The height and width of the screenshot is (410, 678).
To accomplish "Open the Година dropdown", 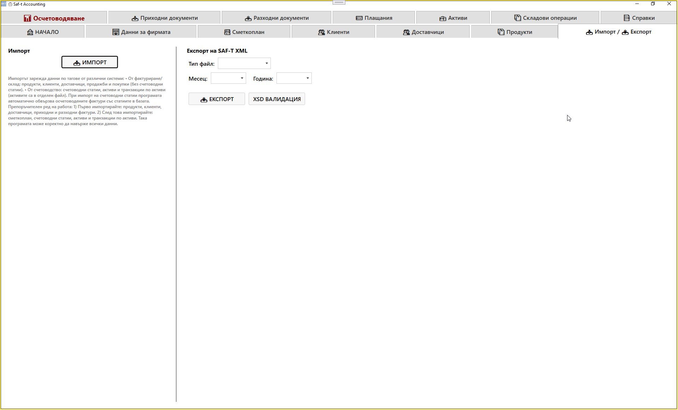I will [x=294, y=78].
